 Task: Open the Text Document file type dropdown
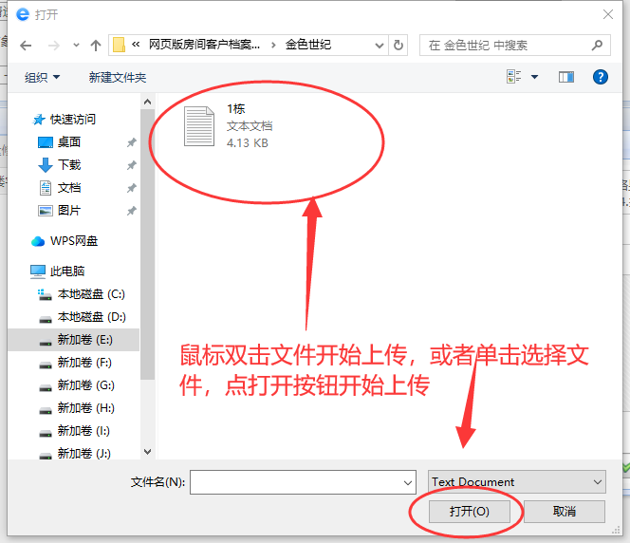coord(516,482)
